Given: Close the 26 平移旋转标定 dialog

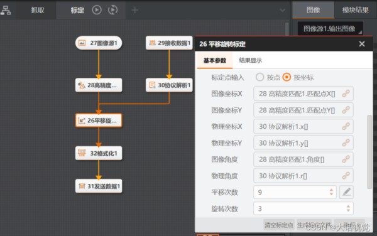Looking at the screenshot, I should pos(362,44).
